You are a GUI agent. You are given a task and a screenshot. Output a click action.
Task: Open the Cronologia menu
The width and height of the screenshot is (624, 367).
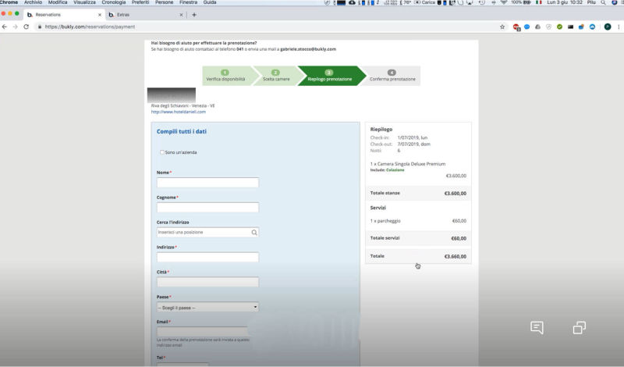113,3
